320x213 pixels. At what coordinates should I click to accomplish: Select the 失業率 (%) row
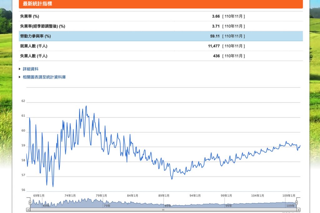pyautogui.click(x=161, y=16)
